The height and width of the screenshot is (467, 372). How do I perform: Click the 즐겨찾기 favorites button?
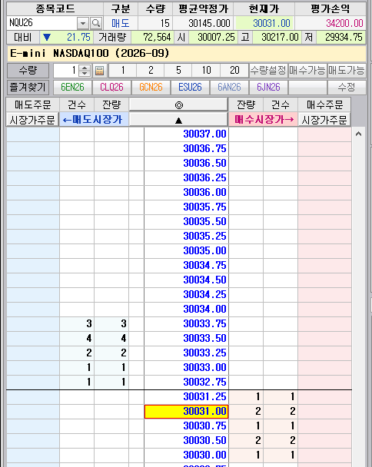coord(28,88)
